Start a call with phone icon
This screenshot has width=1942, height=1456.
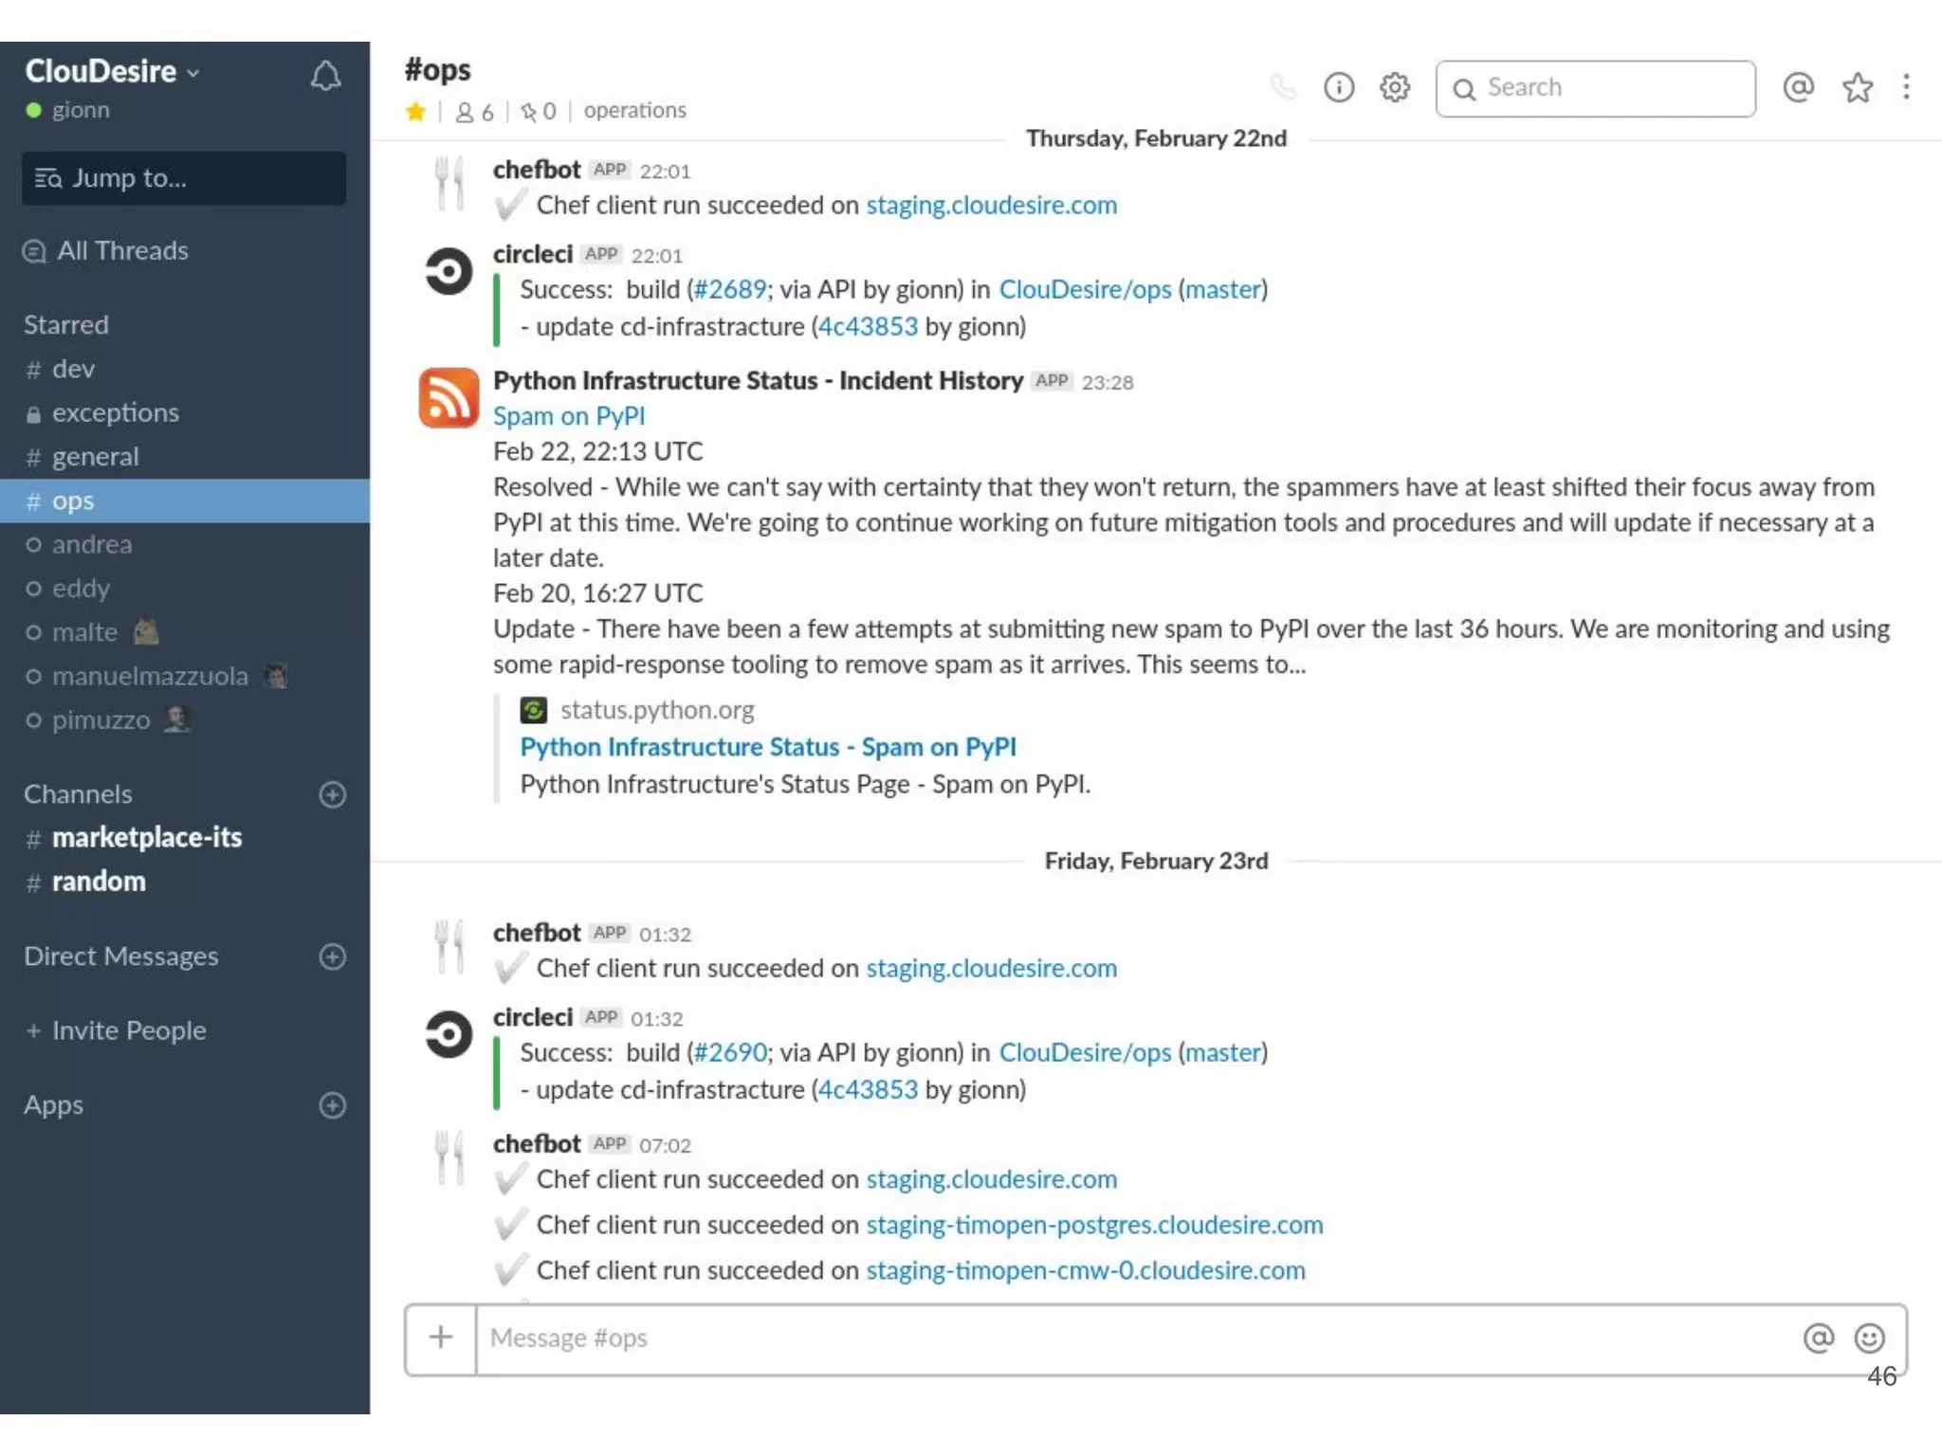click(x=1282, y=88)
